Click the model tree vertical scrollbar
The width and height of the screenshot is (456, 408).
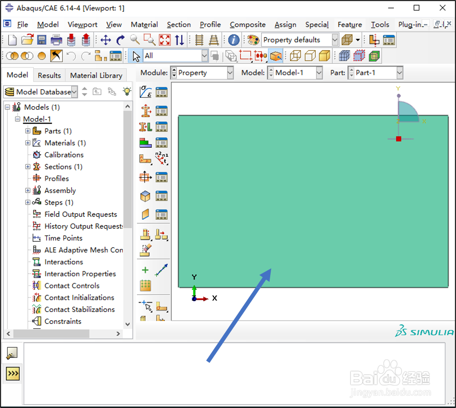pyautogui.click(x=128, y=170)
